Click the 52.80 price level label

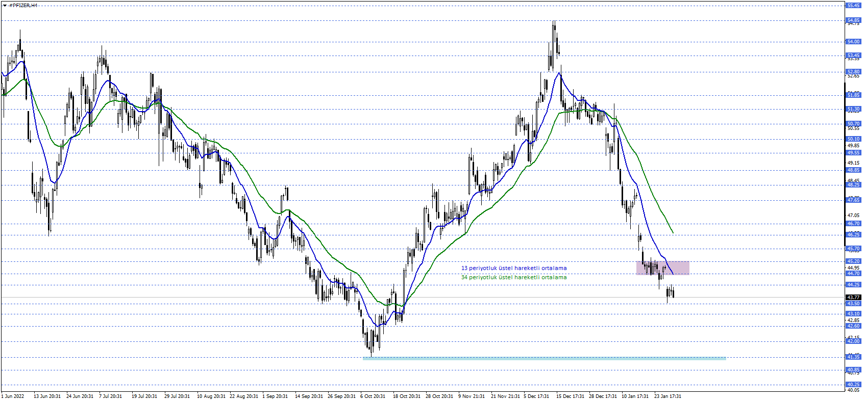853,72
